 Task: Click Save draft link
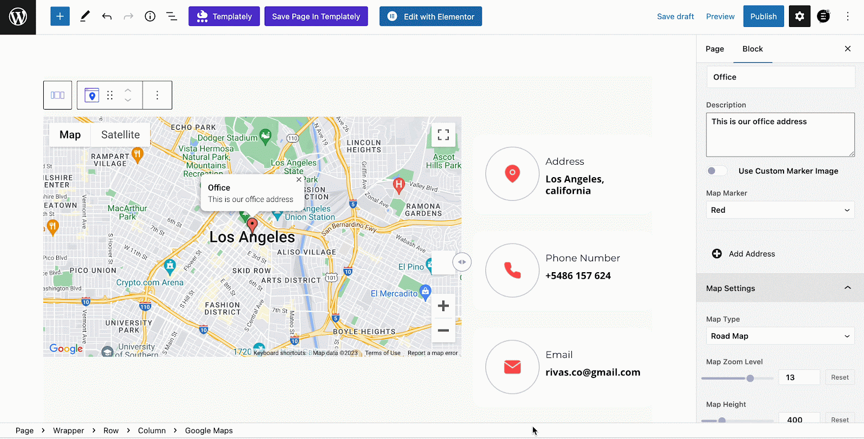[x=676, y=16]
